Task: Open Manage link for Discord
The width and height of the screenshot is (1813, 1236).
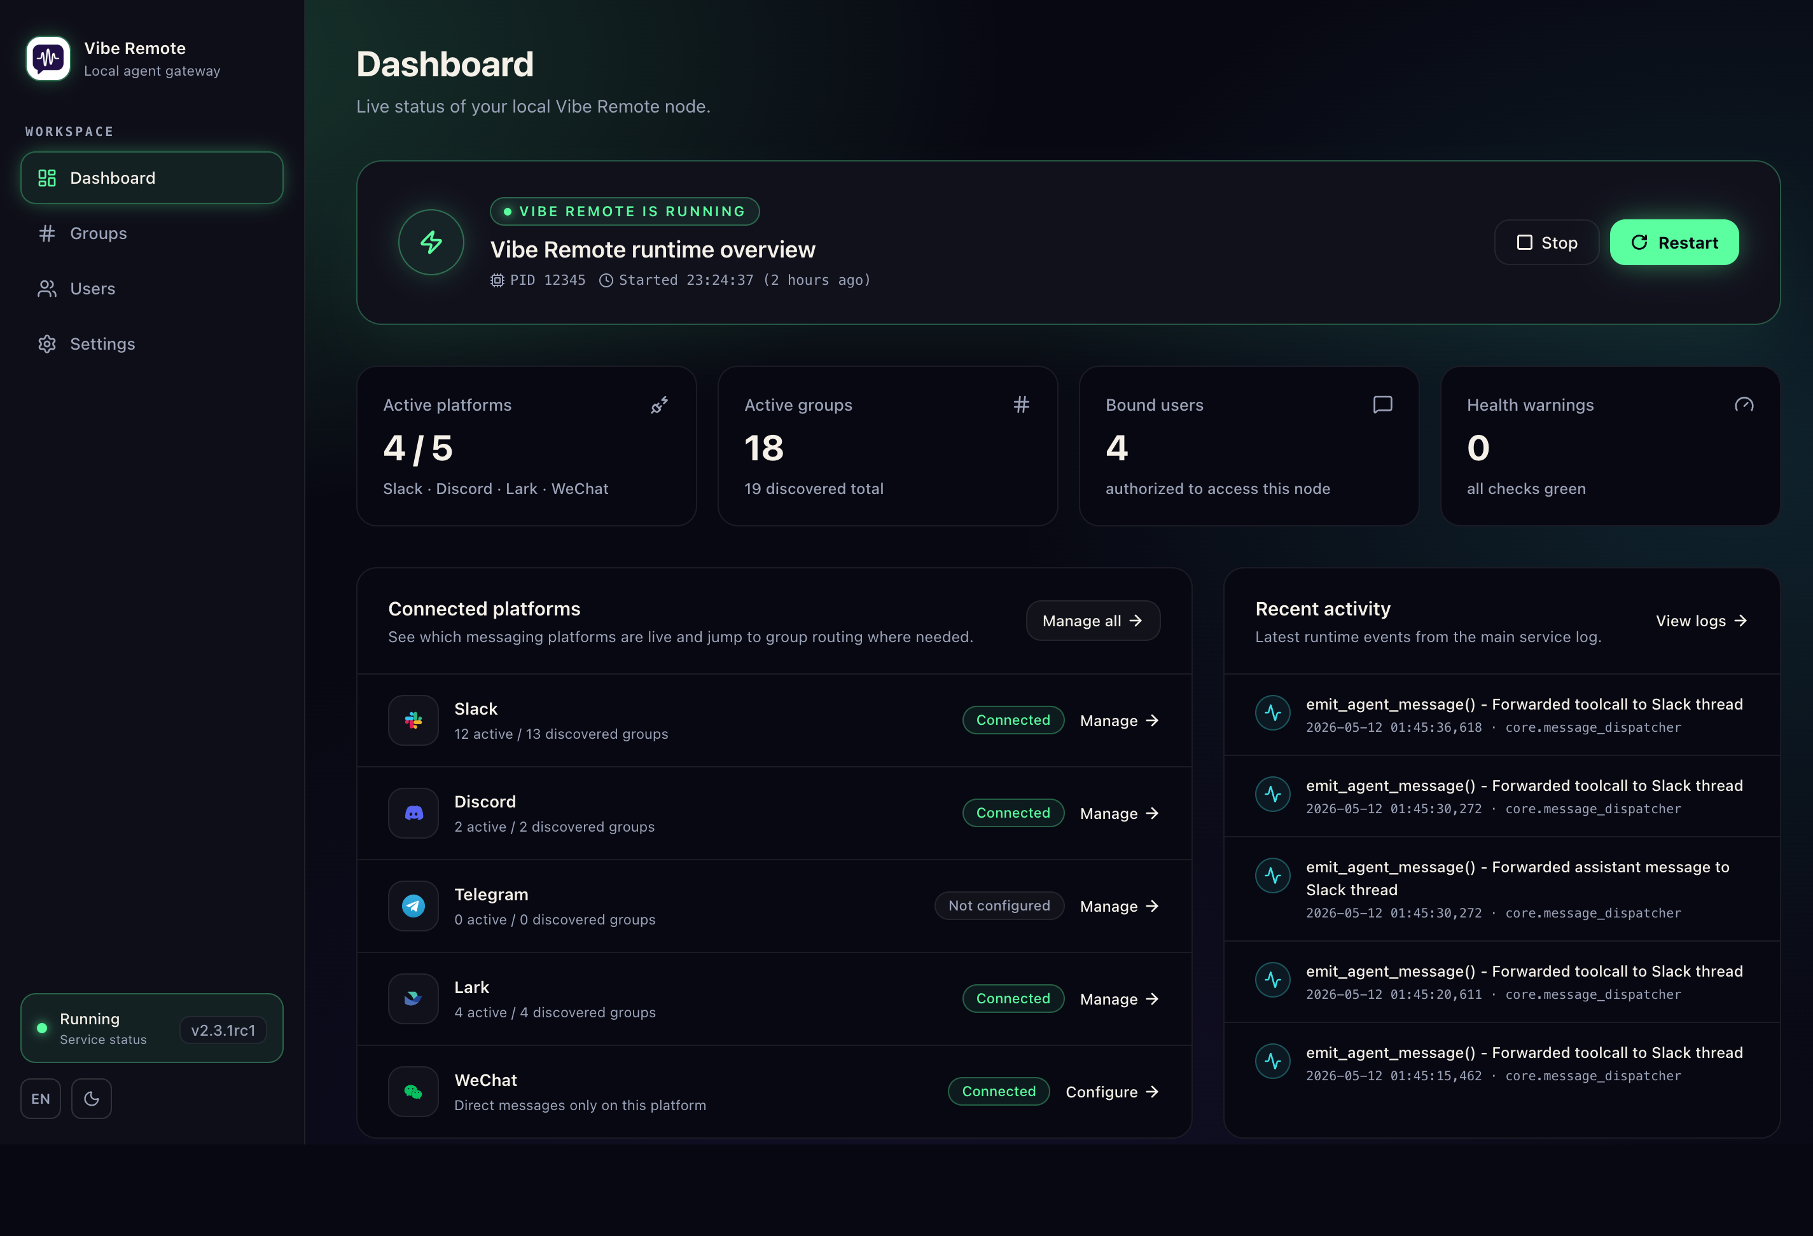Action: pos(1120,813)
